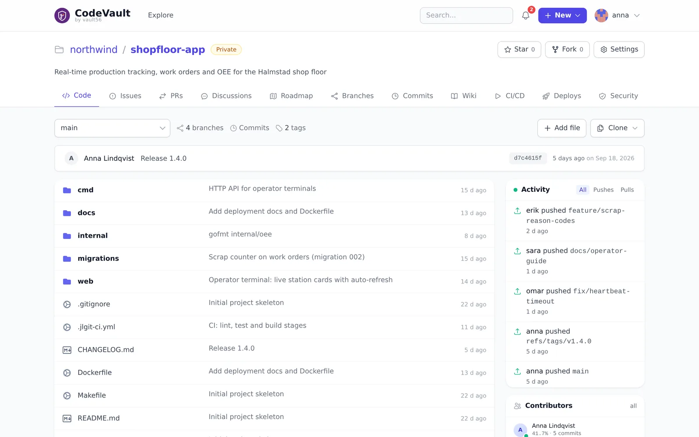Open the Security tab
699x437 pixels.
click(618, 96)
